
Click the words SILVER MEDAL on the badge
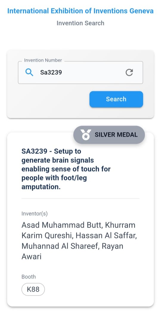(x=116, y=135)
